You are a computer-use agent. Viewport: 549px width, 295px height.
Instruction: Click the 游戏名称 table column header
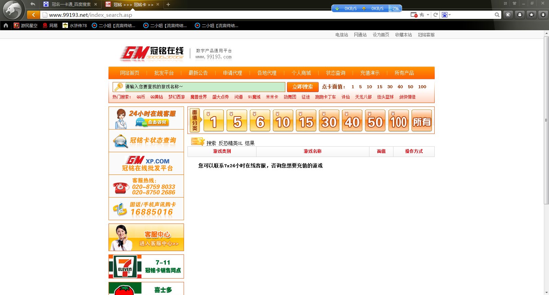tap(312, 151)
